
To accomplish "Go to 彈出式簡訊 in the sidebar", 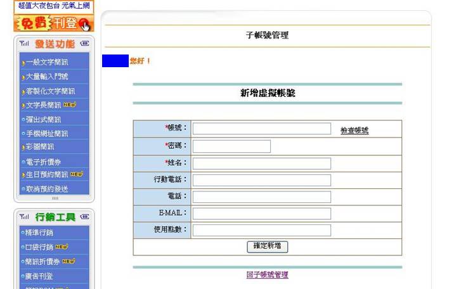I will tap(43, 119).
